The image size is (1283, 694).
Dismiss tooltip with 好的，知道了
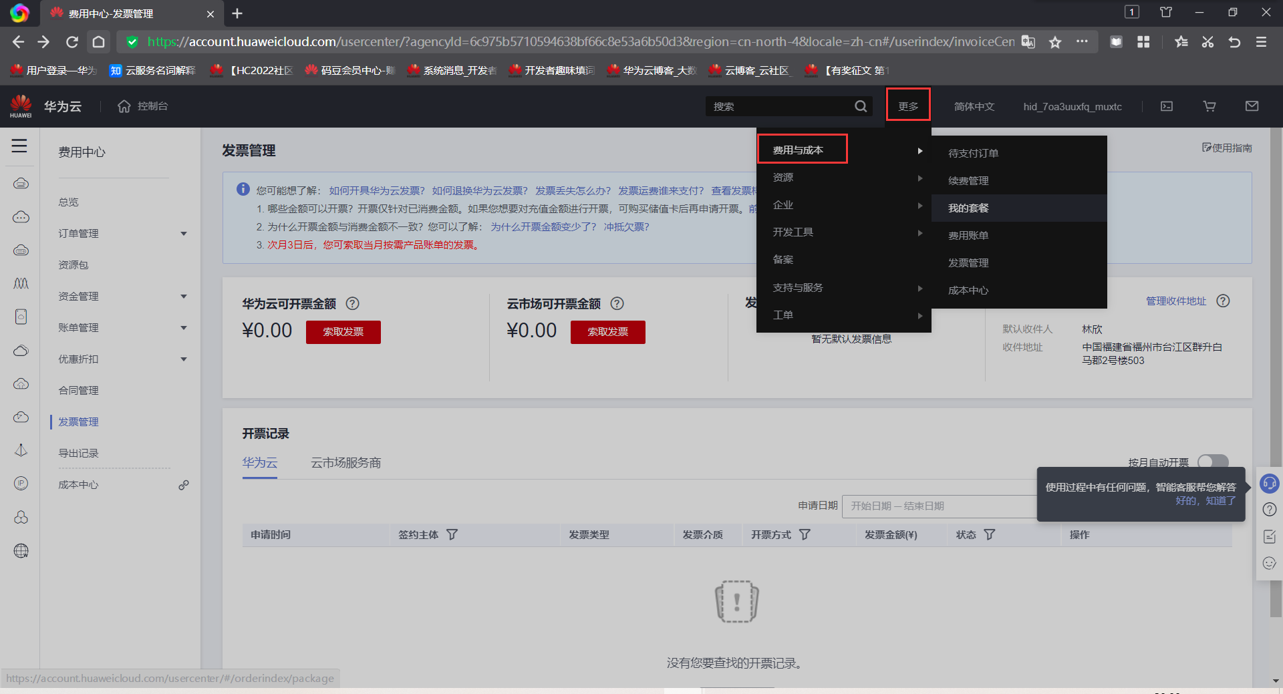coord(1205,501)
